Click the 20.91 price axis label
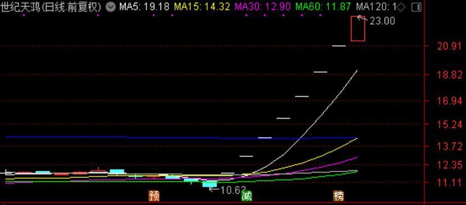Screen dimensions: 466x205 point(449,46)
